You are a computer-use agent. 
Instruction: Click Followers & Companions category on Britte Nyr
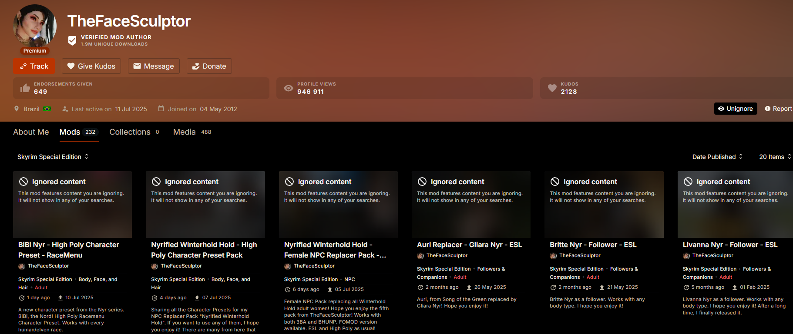(594, 273)
